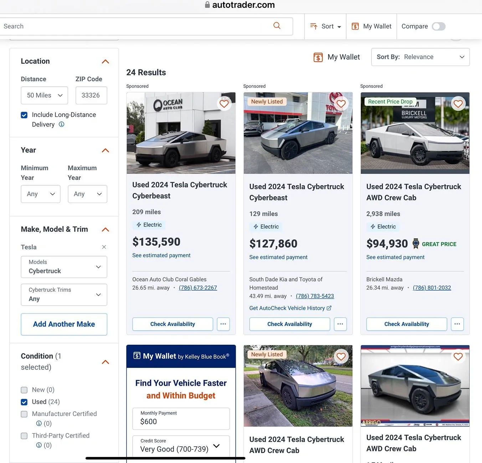This screenshot has height=463, width=482.
Task: Open the Cybertruck Trims dropdown
Action: pos(64,295)
